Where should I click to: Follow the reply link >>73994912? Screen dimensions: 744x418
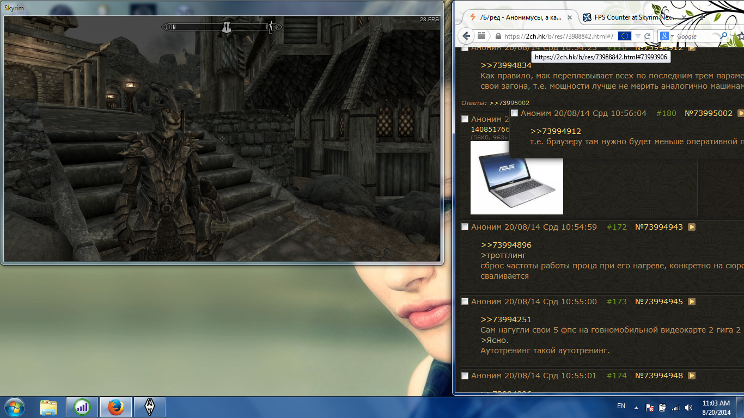[556, 131]
